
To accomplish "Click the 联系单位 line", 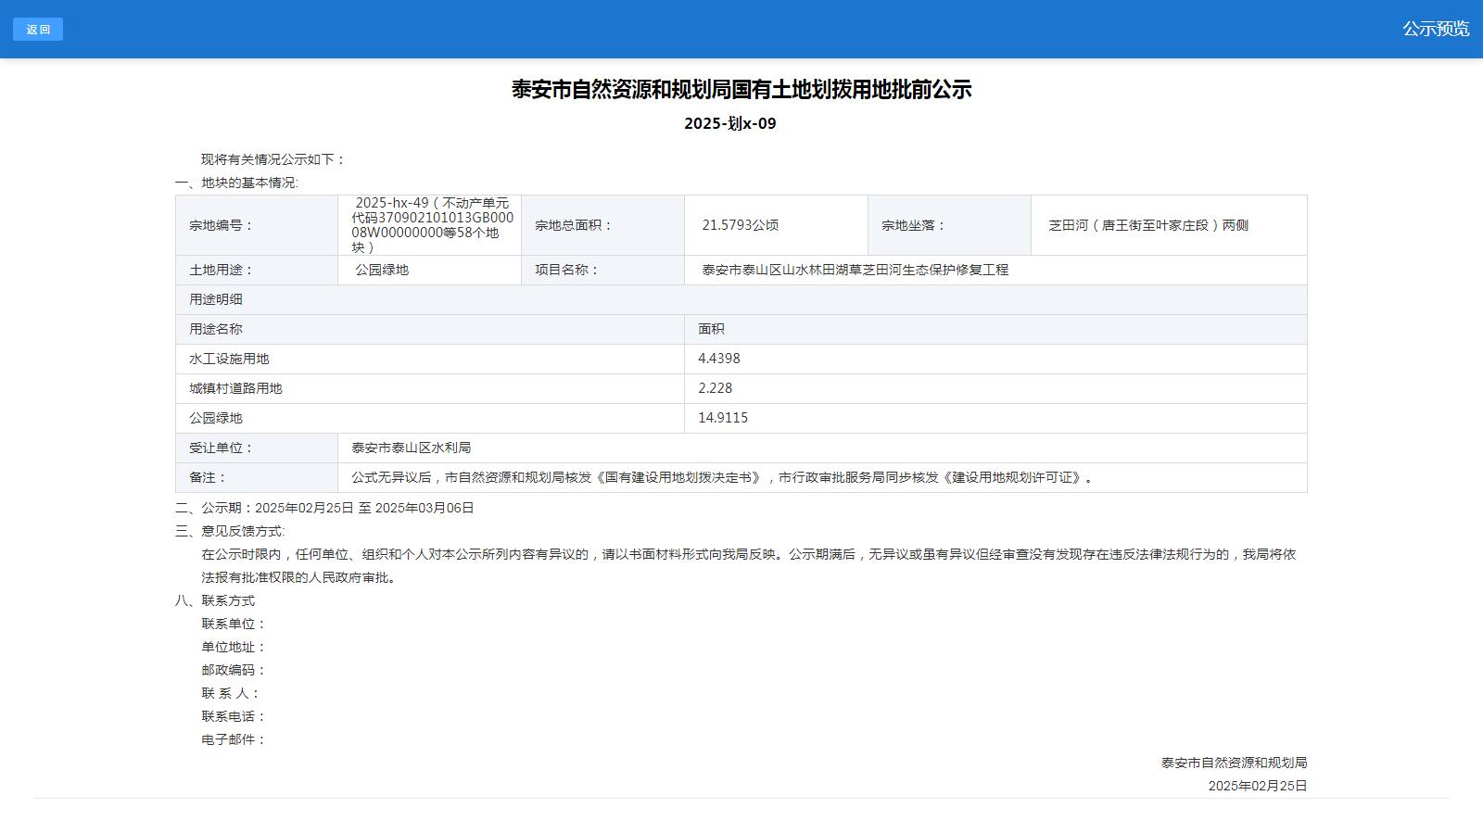I will tap(234, 624).
